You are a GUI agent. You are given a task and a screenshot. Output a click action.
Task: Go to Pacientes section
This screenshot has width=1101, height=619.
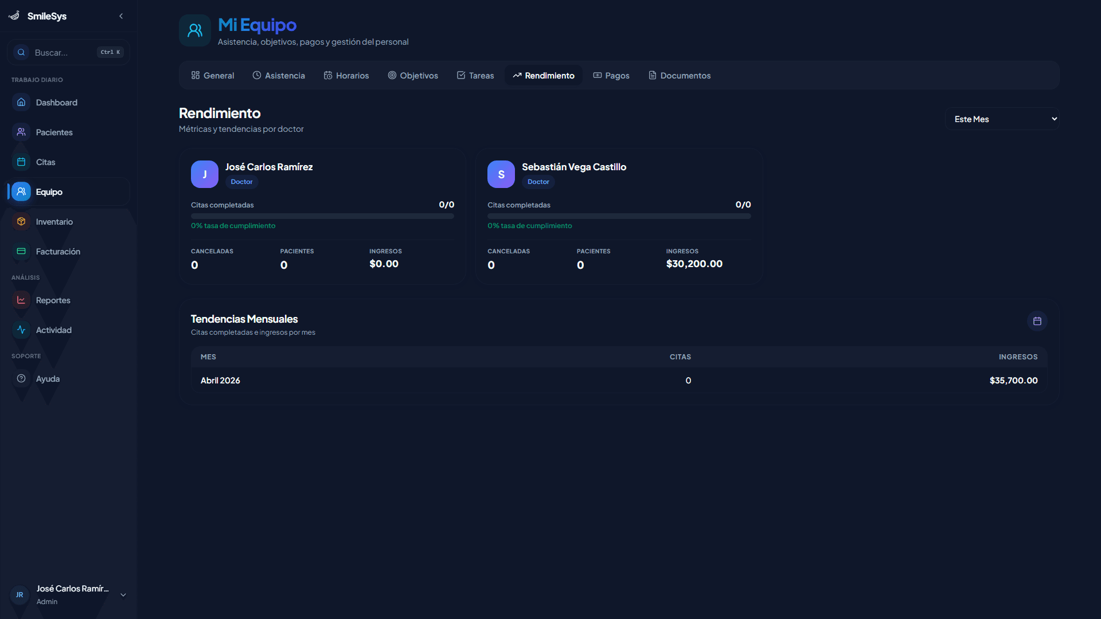68,132
